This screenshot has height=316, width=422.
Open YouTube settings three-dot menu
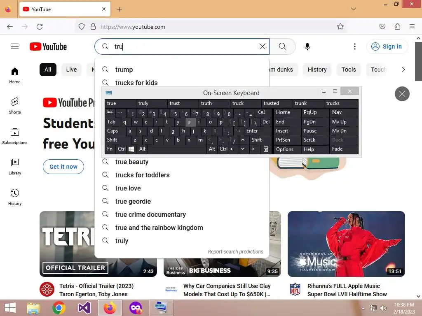(x=355, y=46)
